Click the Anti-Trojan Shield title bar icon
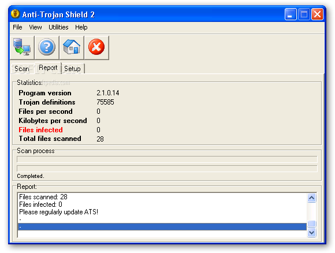Screen dimensions: 335x253 click(15, 14)
